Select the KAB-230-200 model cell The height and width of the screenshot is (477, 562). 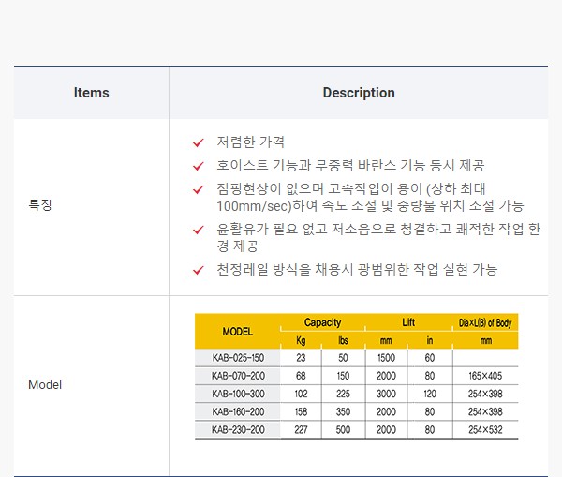237,429
